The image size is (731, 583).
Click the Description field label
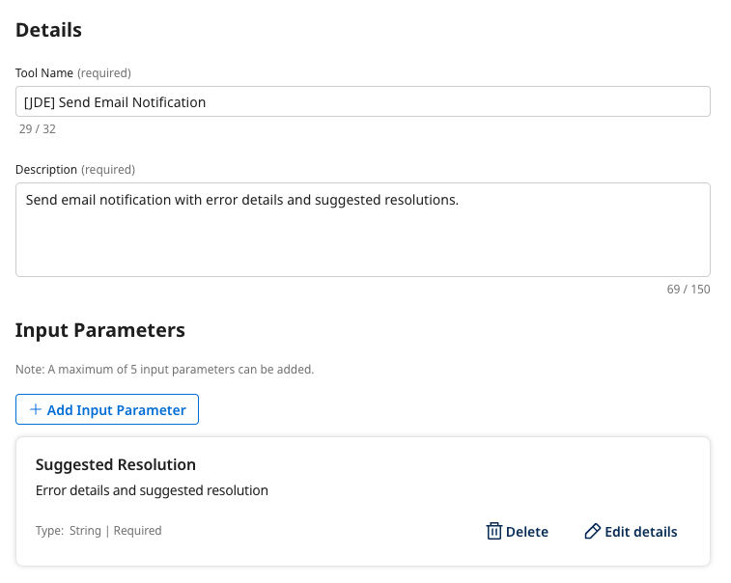[46, 169]
